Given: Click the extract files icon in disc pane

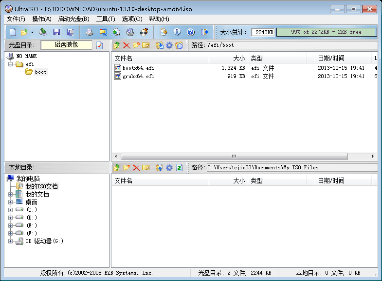Looking at the screenshot, I should coord(160,45).
